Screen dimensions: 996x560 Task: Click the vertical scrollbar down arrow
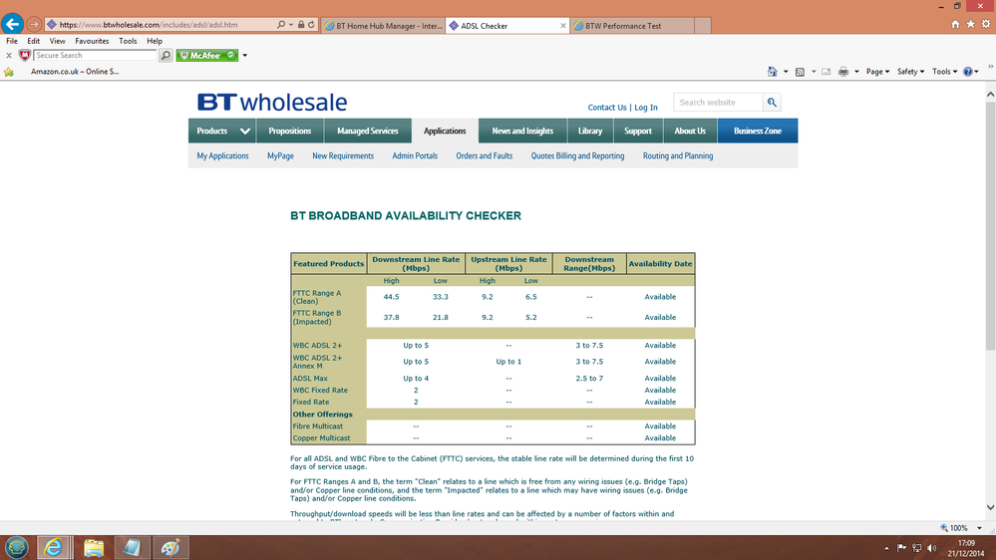[990, 507]
